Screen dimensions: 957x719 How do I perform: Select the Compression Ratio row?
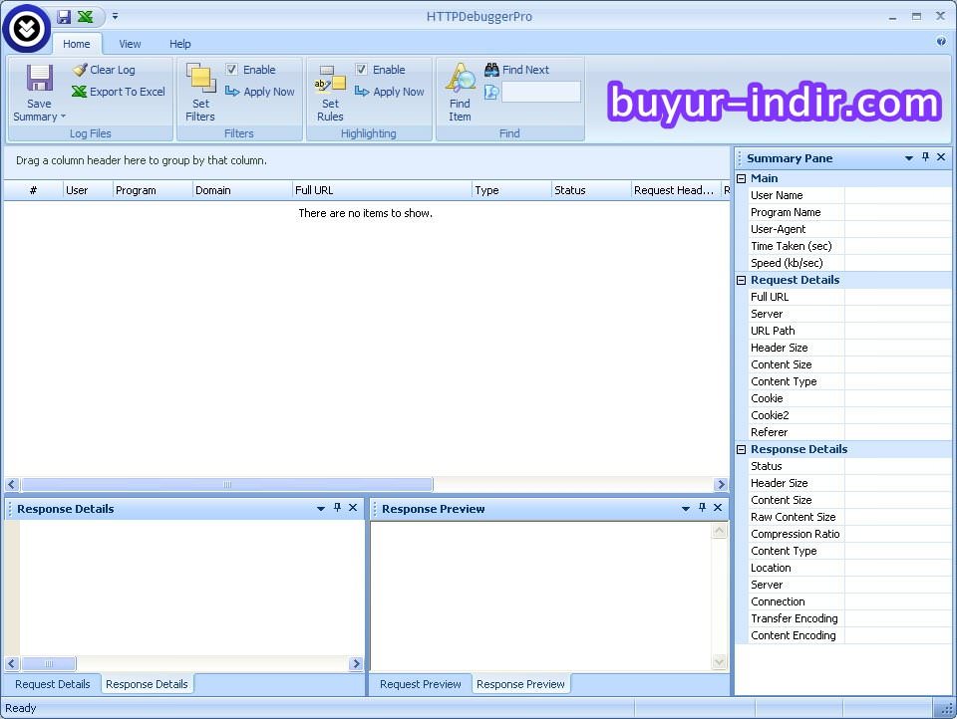849,534
